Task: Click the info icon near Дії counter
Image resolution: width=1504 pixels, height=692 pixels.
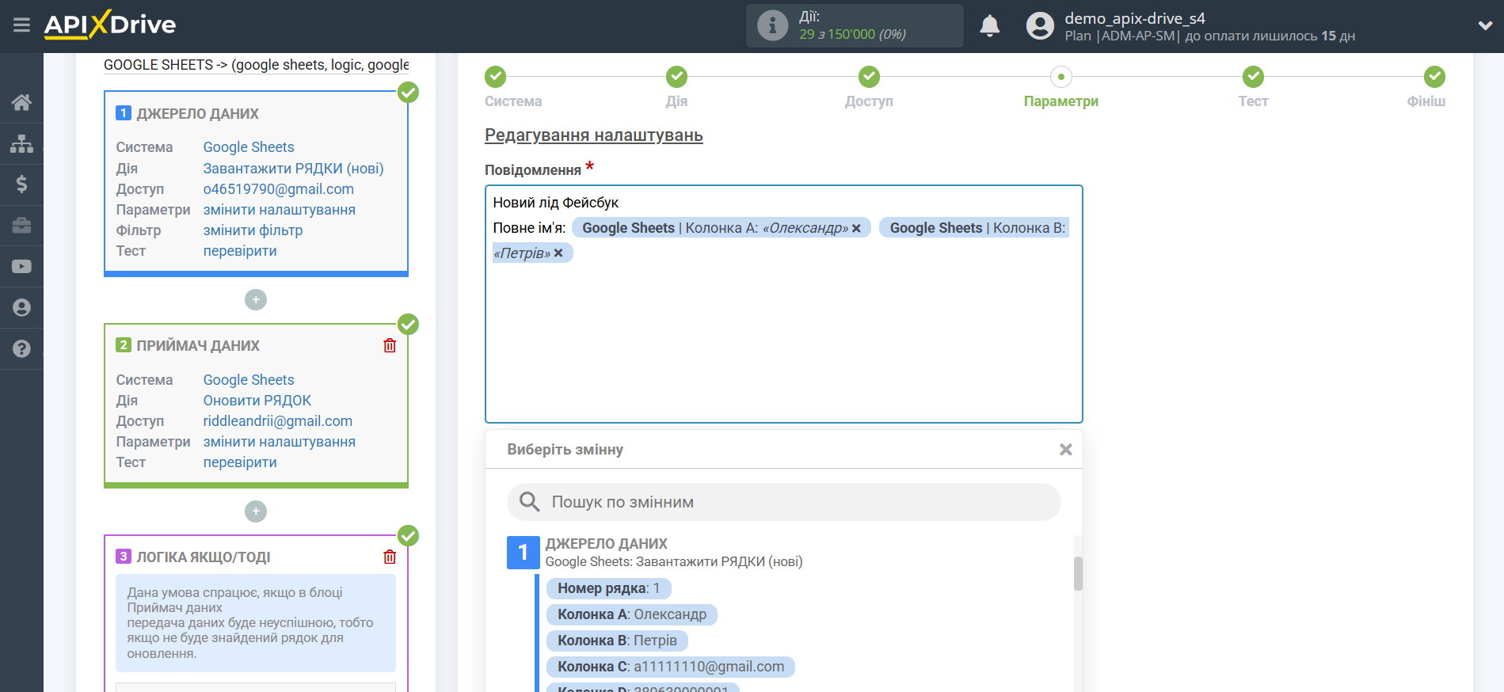Action: pos(772,25)
